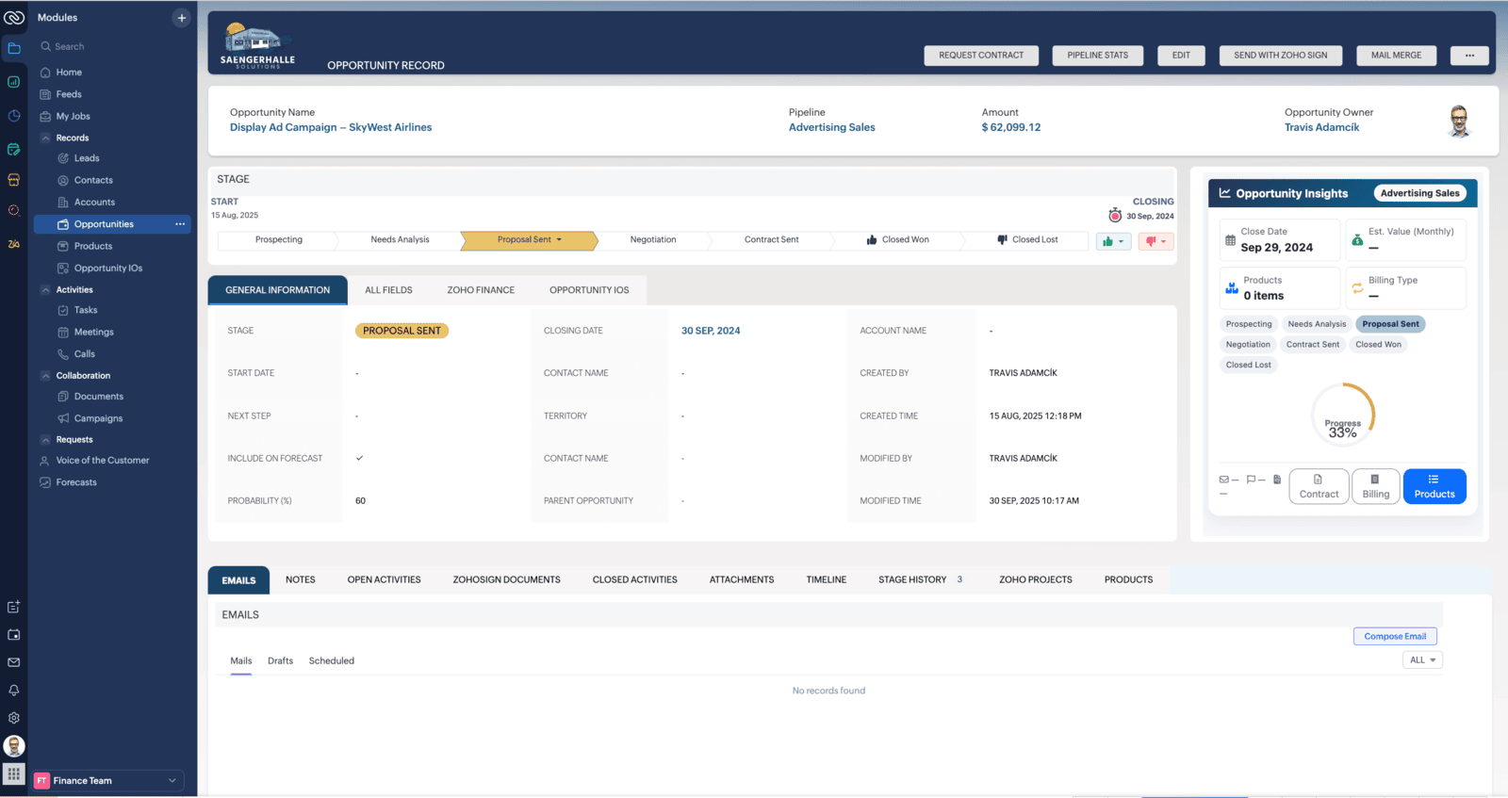This screenshot has height=798, width=1508.
Task: Click the green thumbs up stage button
Action: 1112,241
